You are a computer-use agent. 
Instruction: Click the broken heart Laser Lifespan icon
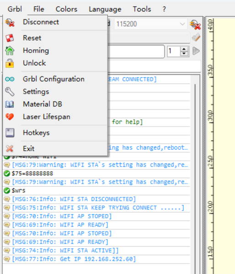(x=10, y=117)
